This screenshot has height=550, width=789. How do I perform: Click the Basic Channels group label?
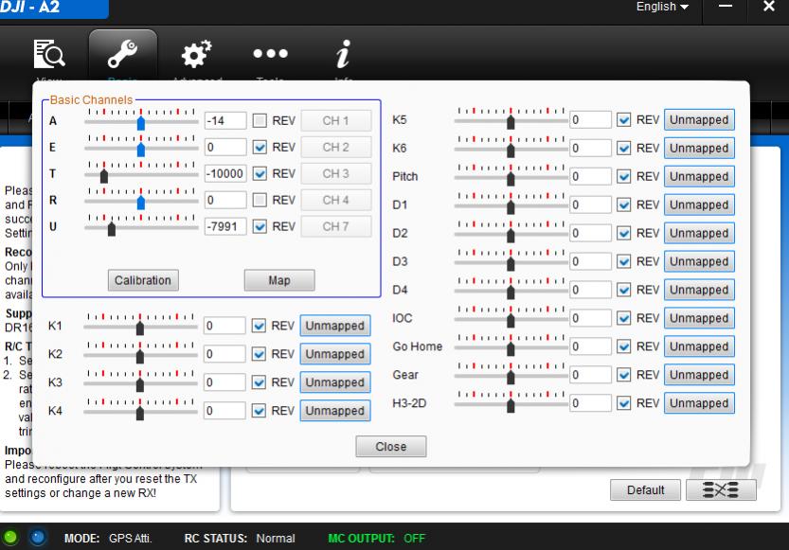(x=91, y=99)
